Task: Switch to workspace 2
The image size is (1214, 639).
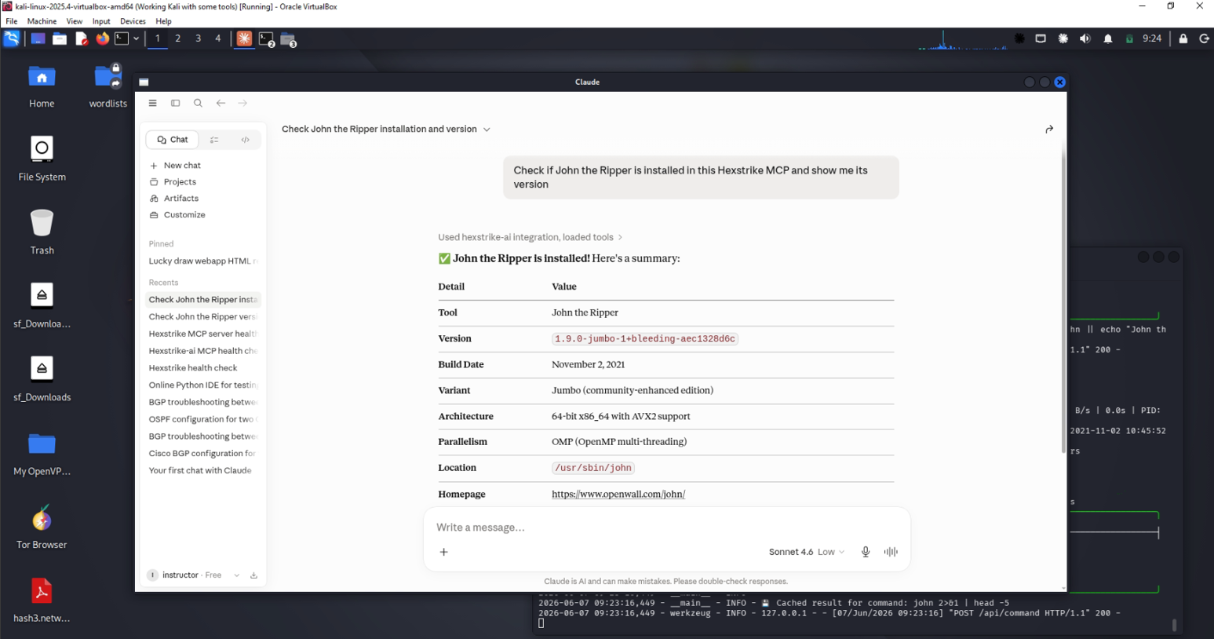Action: click(178, 38)
